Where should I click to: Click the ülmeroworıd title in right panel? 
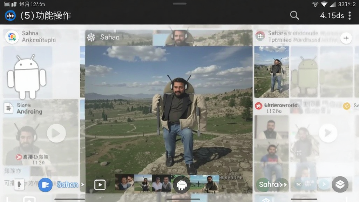pyautogui.click(x=281, y=105)
